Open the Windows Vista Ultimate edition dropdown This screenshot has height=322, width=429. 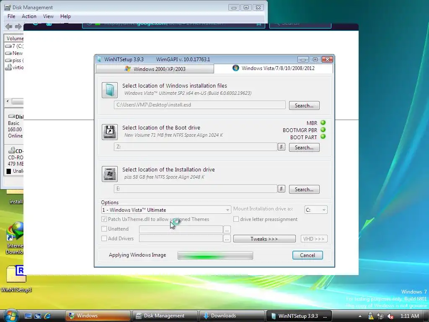pos(166,210)
